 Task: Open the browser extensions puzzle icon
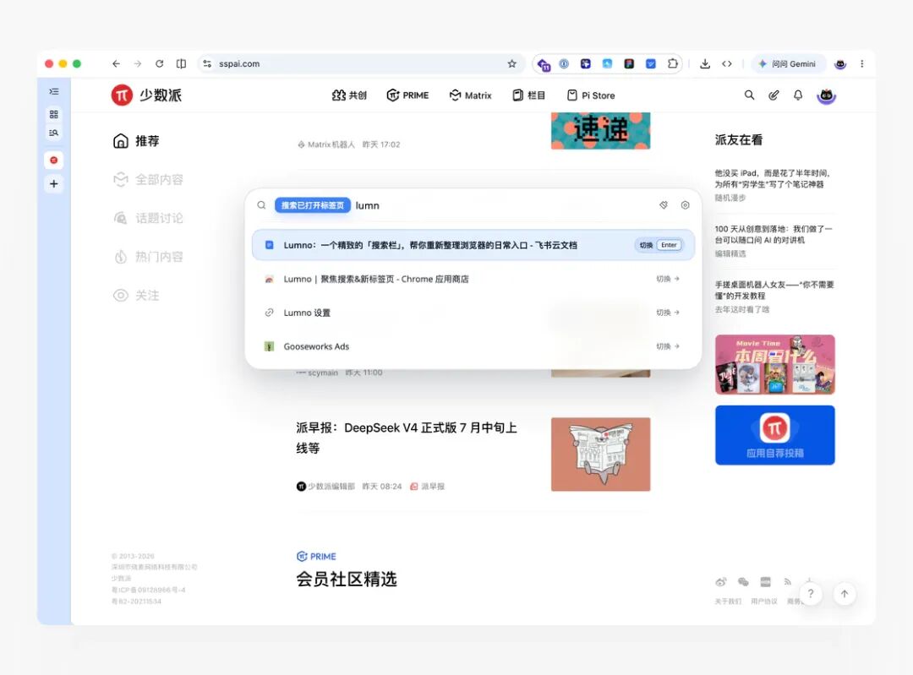(673, 64)
